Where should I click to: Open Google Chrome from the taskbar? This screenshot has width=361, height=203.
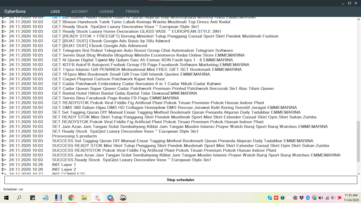pos(71,198)
